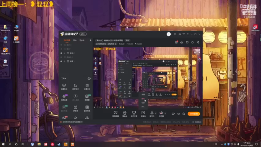Toggle the lock on the 文本 2 layer
Screen dimensions: 261x147
tap(64, 53)
